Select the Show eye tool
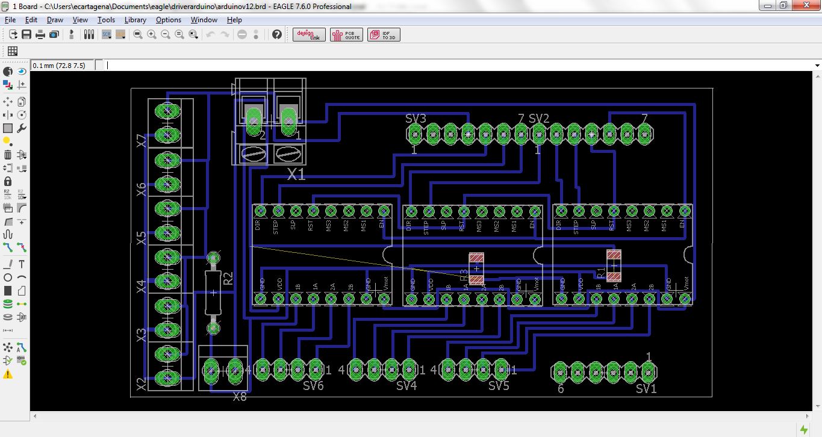The image size is (822, 437). point(22,72)
